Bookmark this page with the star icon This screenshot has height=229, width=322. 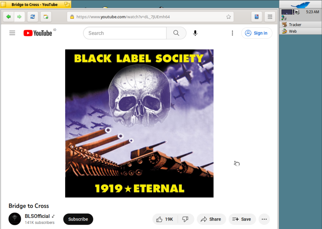tap(228, 17)
